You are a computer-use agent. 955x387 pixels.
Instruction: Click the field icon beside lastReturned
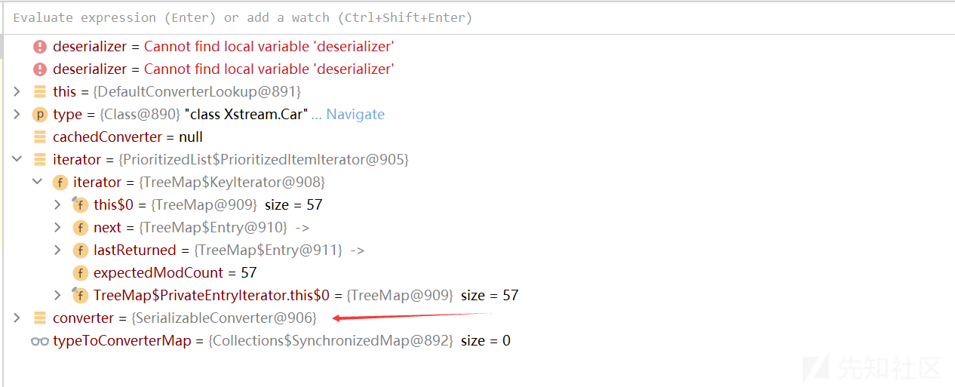[81, 250]
